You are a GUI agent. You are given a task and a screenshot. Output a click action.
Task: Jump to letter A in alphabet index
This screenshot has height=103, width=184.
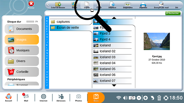click(47, 18)
